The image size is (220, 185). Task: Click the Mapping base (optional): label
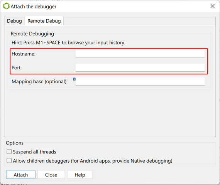tap(40, 82)
